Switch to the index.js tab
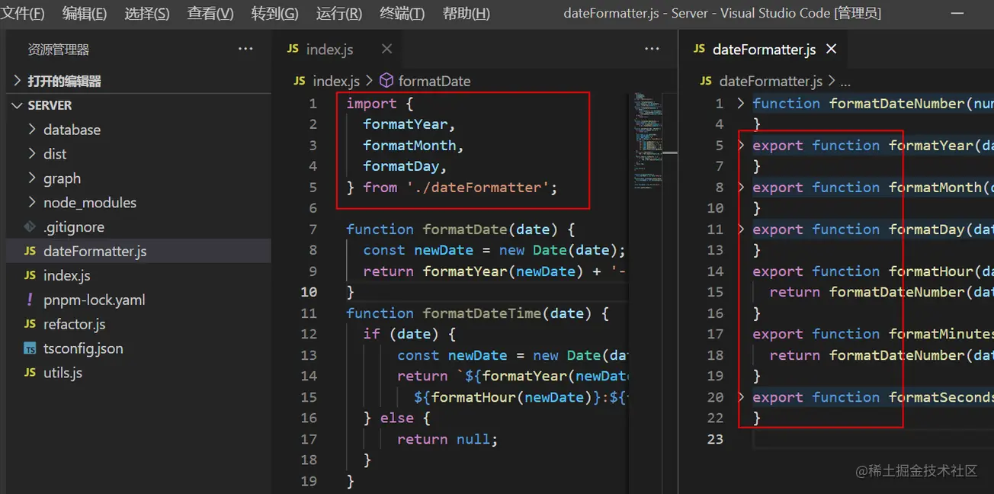 coord(329,50)
